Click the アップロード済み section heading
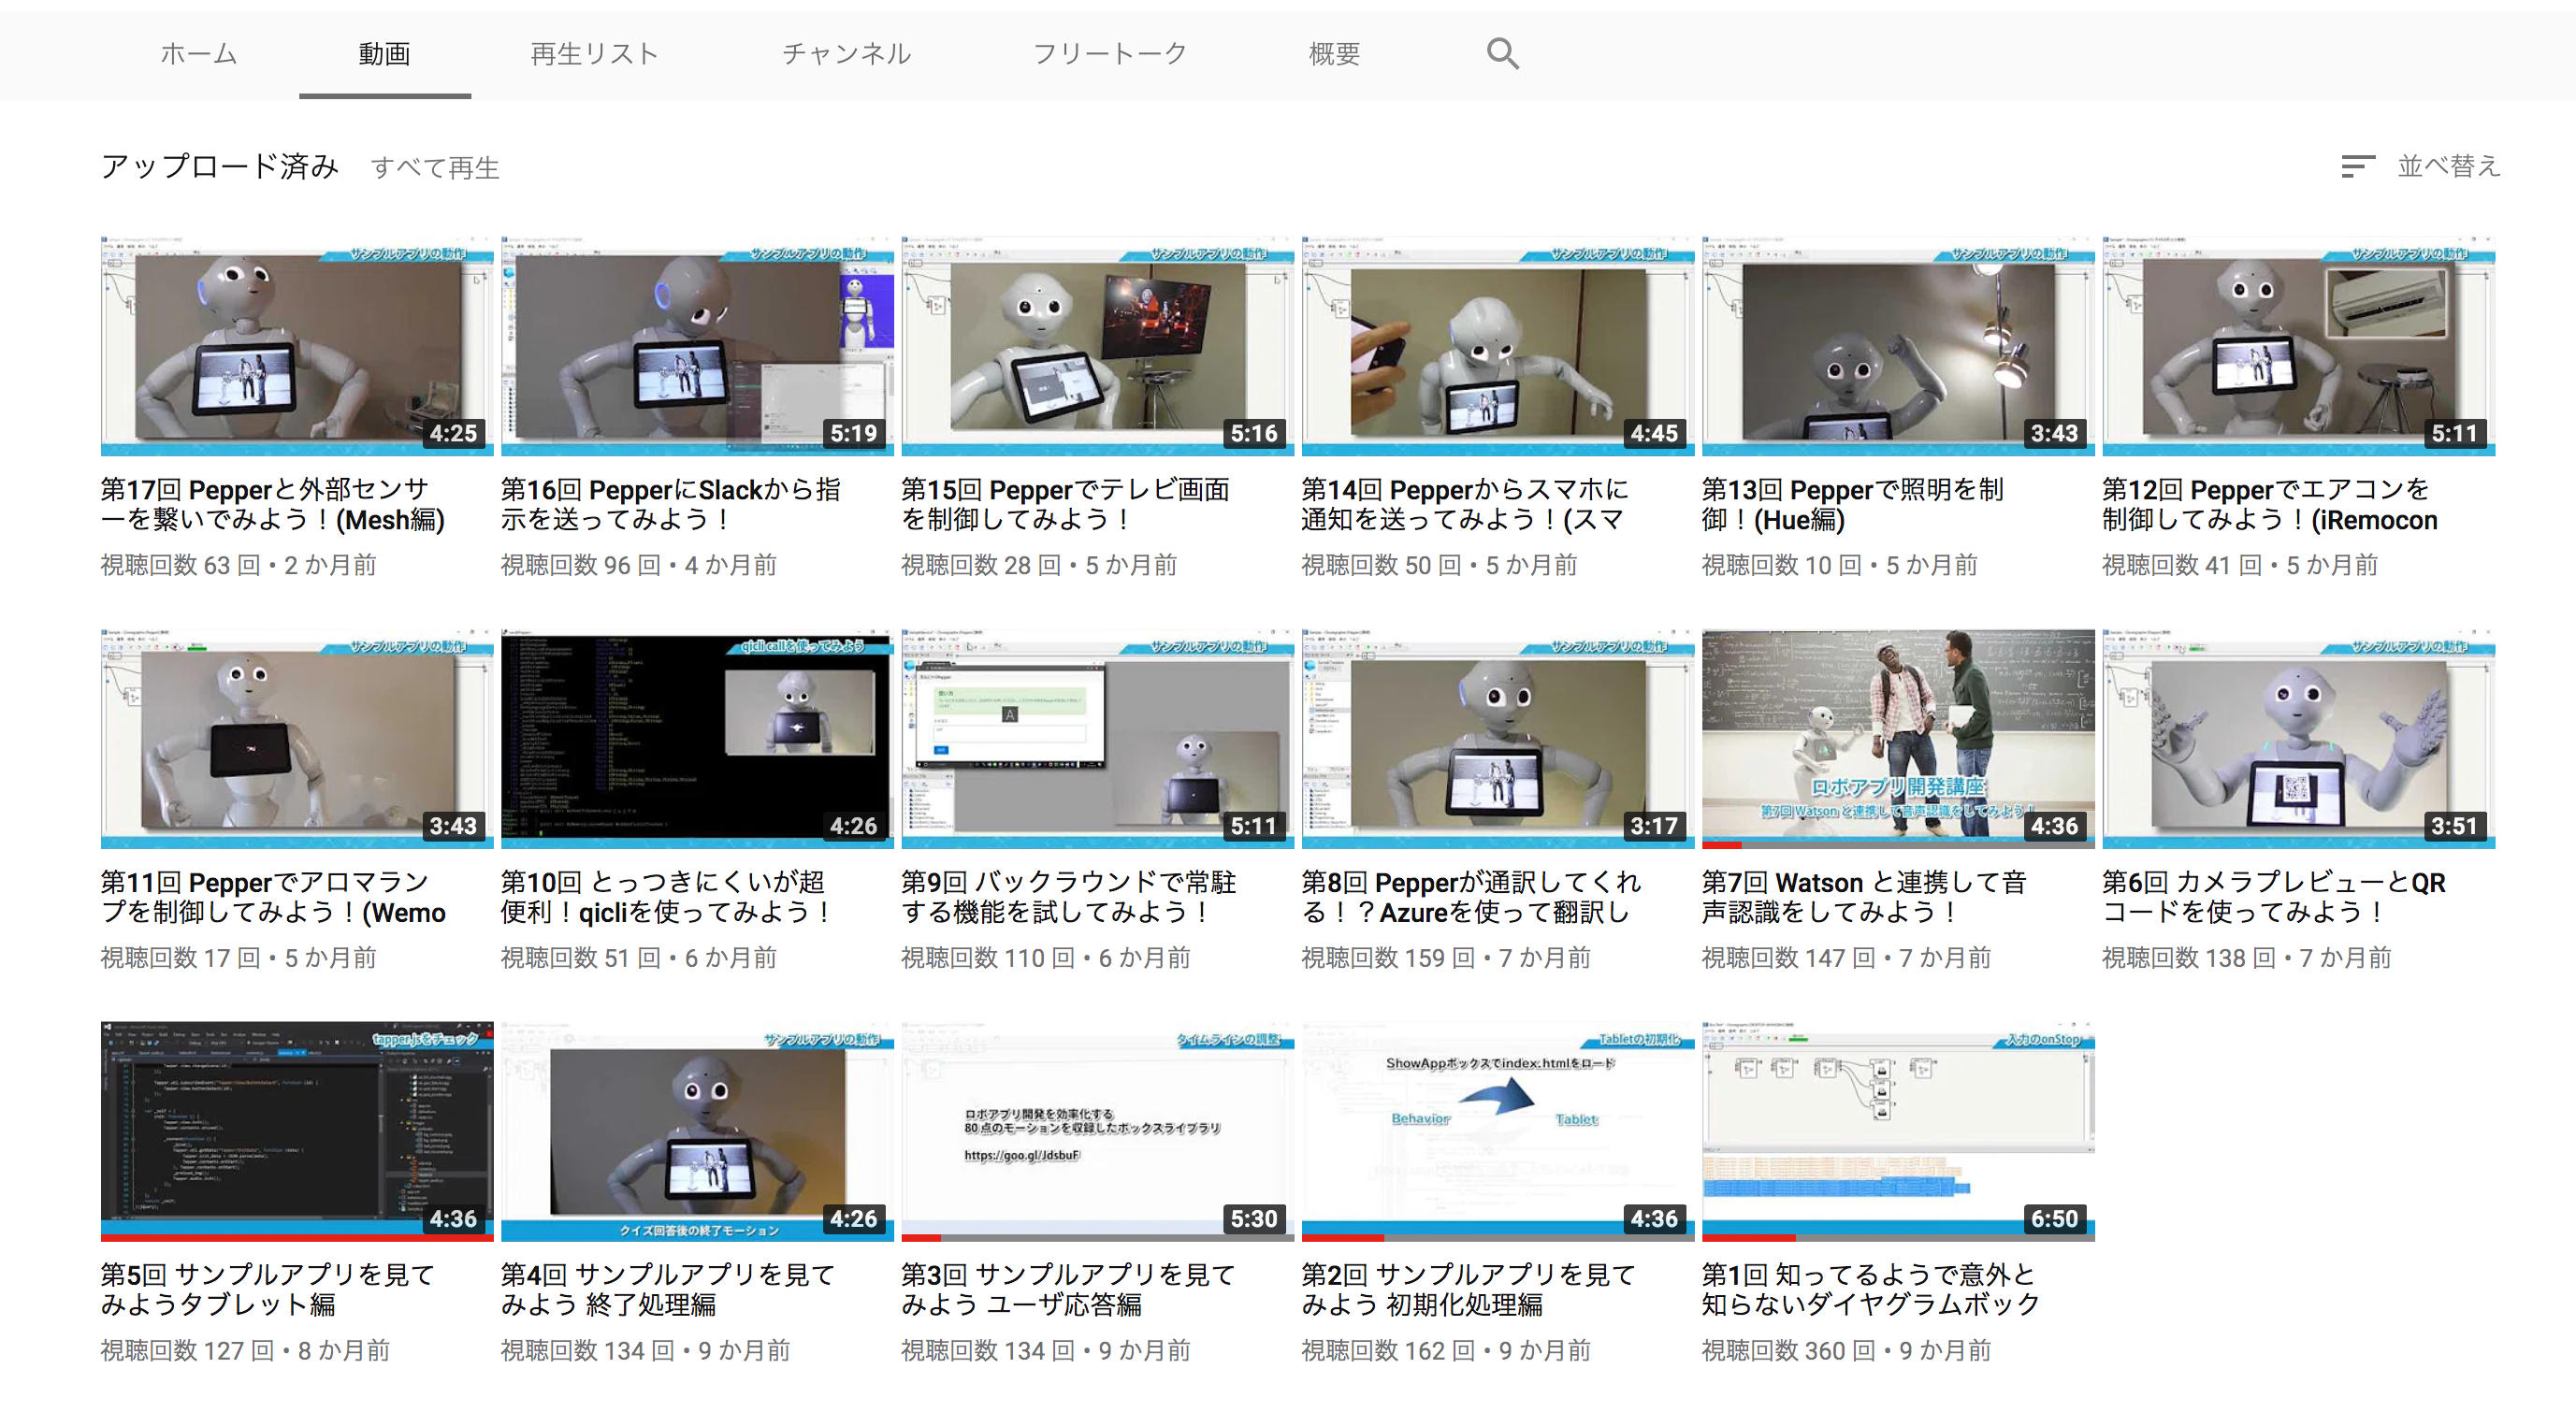 pos(220,166)
